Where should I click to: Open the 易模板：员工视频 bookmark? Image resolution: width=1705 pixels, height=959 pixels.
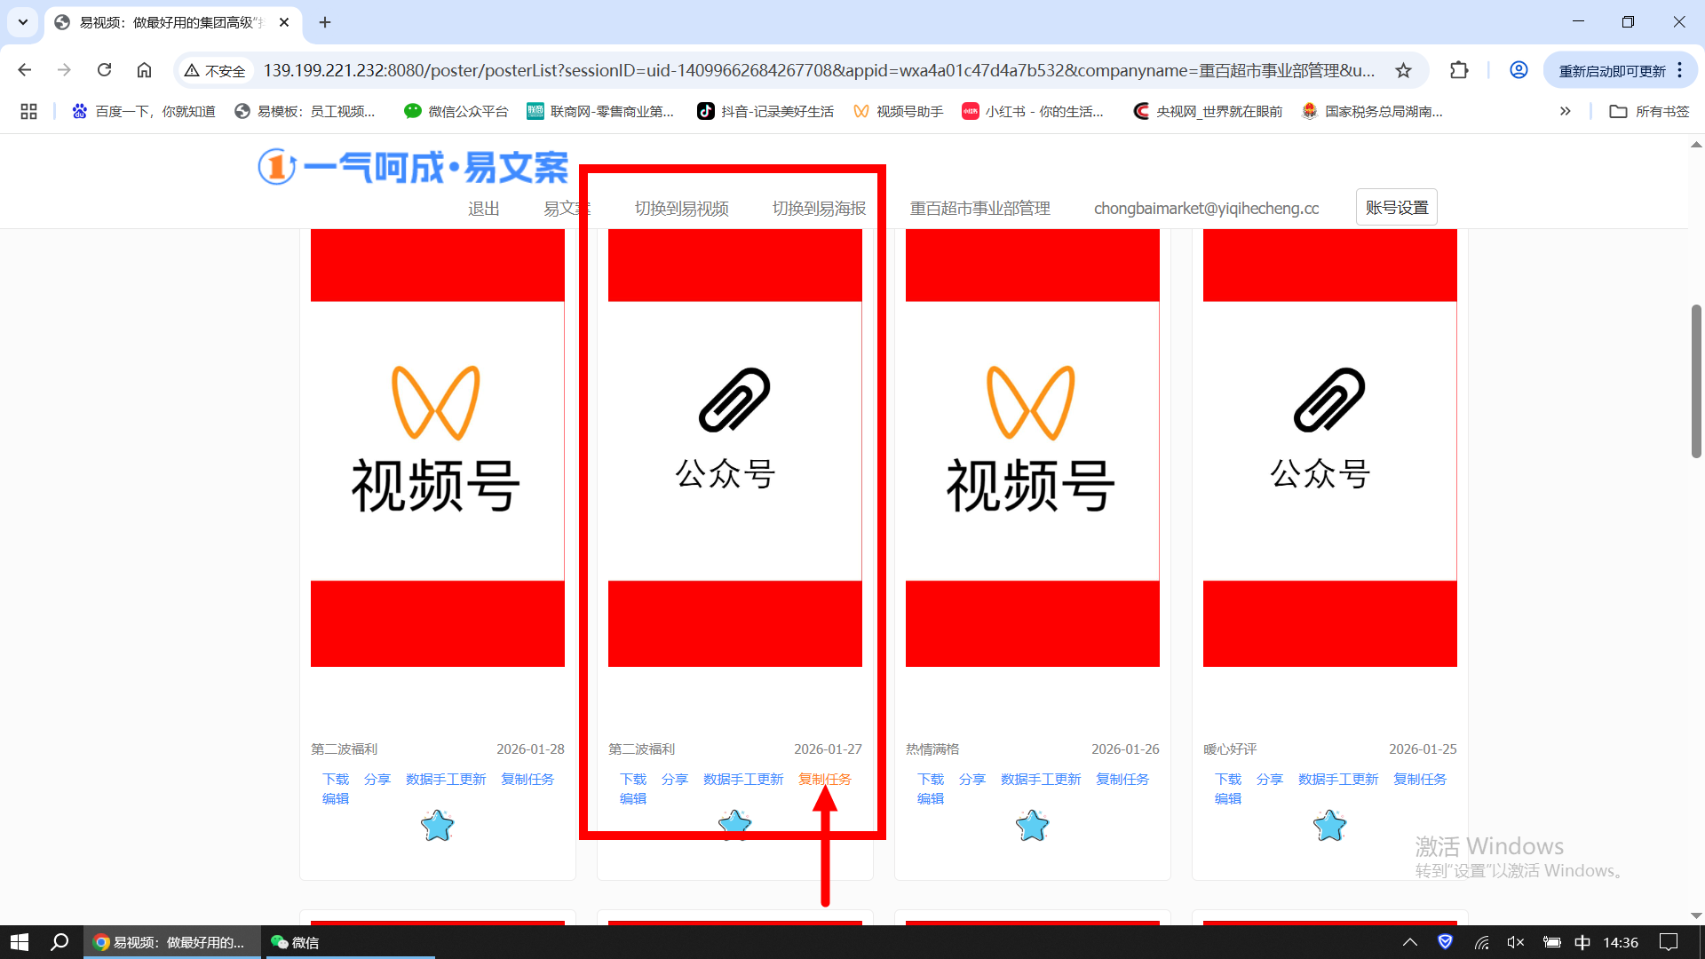(305, 111)
